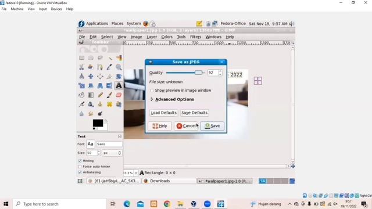The image size is (372, 209).
Task: Select the Text tool in toolbox
Action: coord(119,85)
